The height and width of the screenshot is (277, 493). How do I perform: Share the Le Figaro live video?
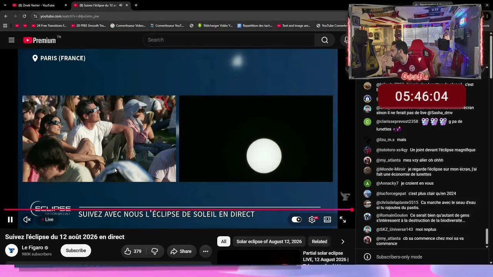[x=181, y=251]
